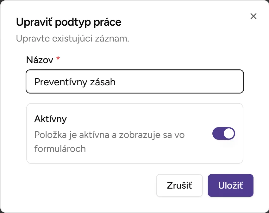
Task: Cancel editing the record
Action: point(179,185)
